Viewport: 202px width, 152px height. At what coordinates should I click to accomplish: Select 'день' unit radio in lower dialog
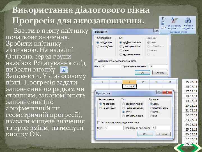coord(151,104)
